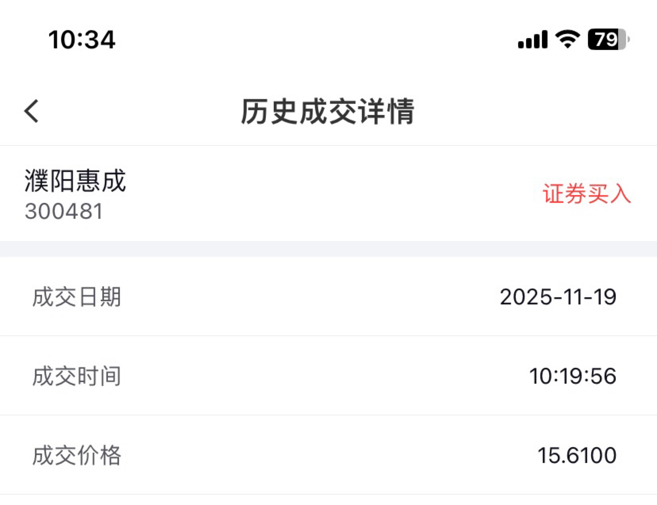Tap the date value 2025-11-19
This screenshot has width=657, height=505.
coord(558,297)
